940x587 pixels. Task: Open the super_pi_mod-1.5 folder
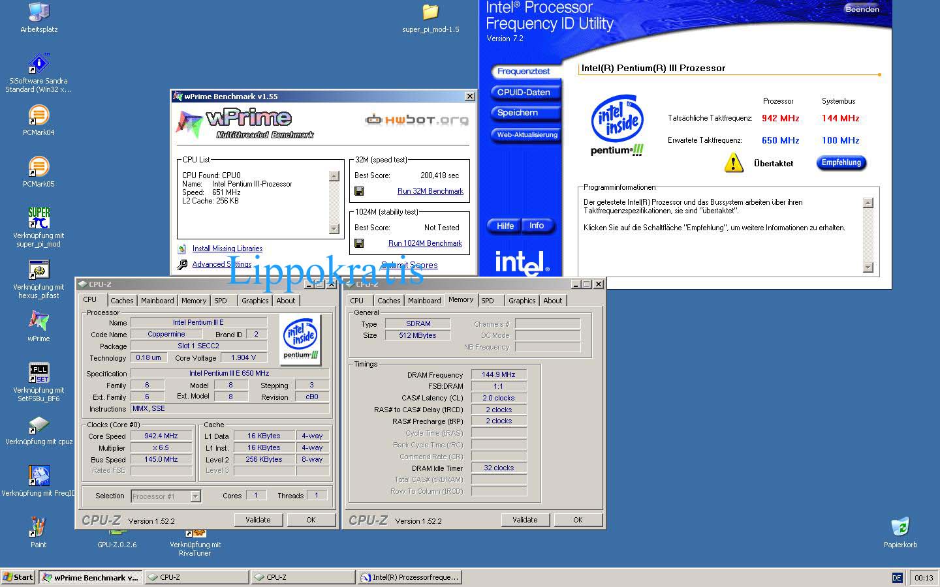pos(430,12)
